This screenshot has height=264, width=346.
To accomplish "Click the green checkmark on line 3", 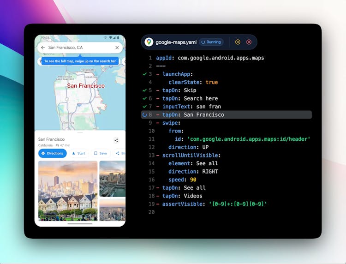I will [x=144, y=74].
